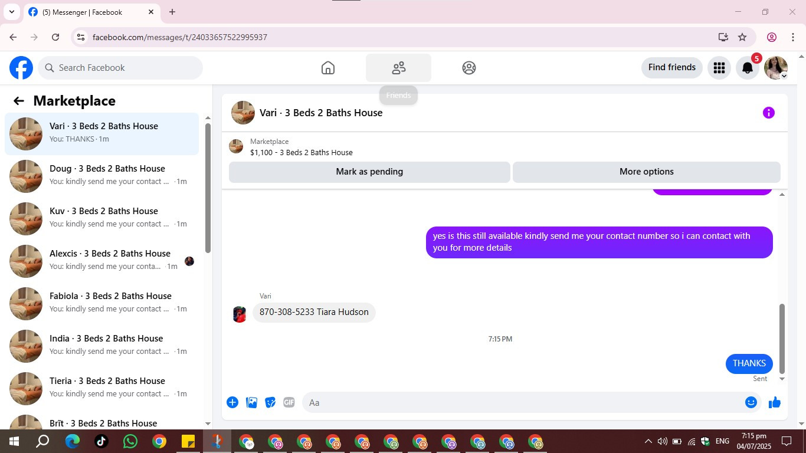Open the India conversation

101,346
